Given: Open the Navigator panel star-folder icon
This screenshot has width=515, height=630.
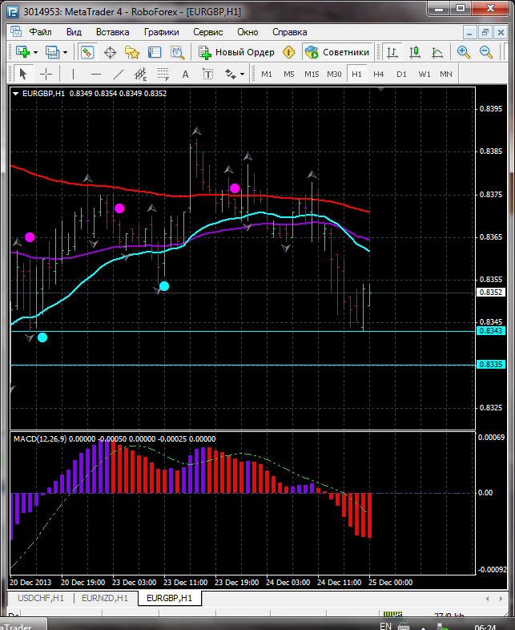Looking at the screenshot, I should coord(132,52).
